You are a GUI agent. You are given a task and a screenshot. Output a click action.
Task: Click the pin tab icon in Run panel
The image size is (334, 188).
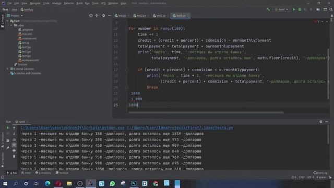(x=8, y=148)
